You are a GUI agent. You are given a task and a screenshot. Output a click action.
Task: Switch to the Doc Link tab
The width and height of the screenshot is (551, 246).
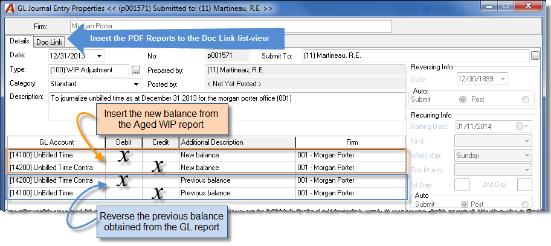pos(49,42)
